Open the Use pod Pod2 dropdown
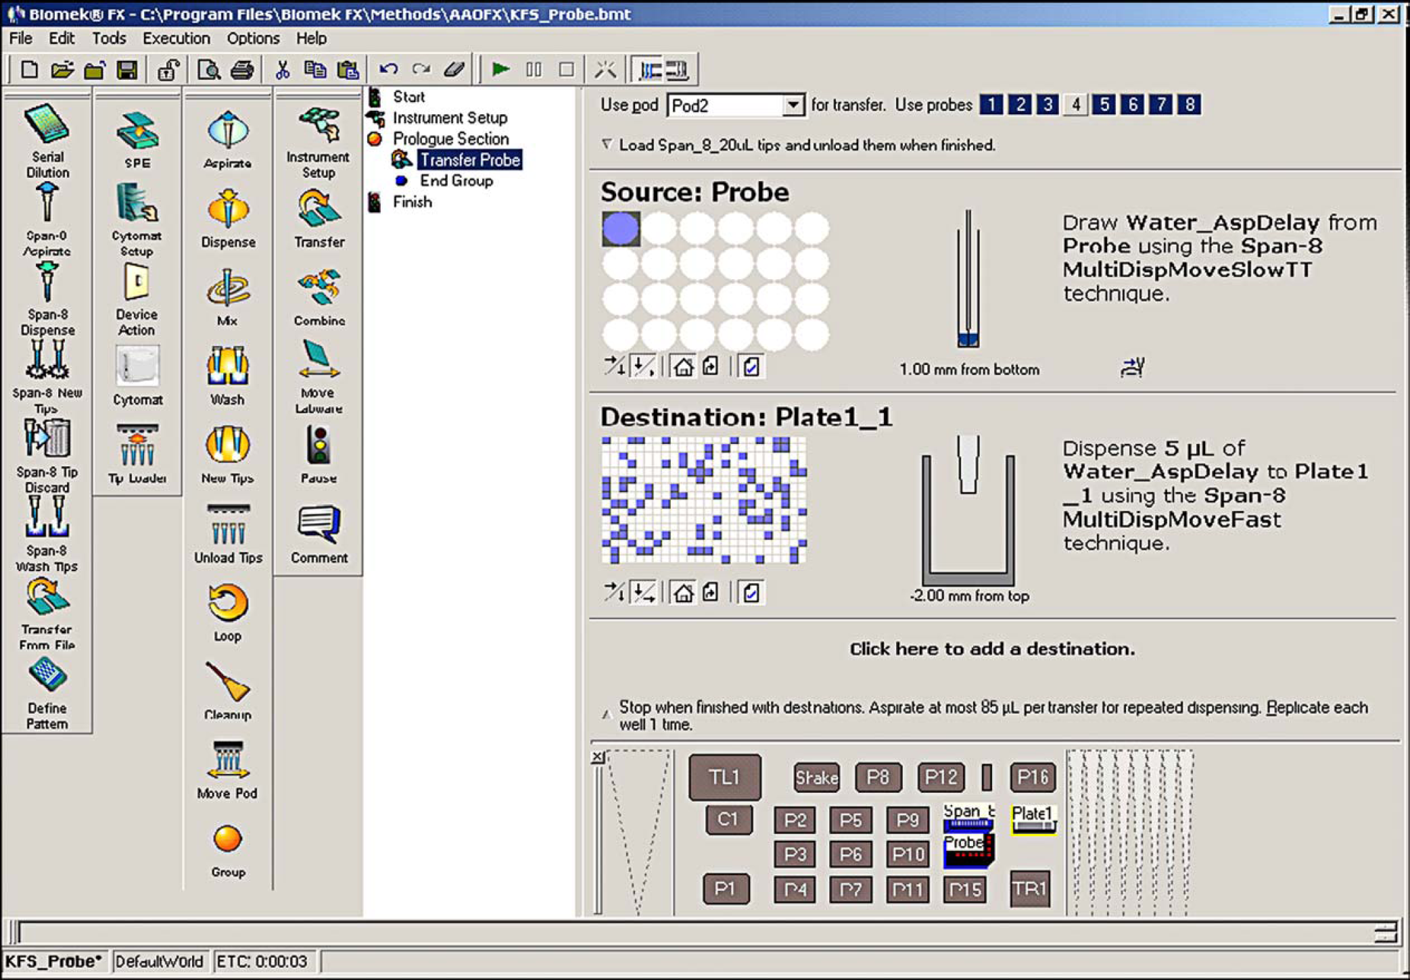The image size is (1410, 980). 793,105
